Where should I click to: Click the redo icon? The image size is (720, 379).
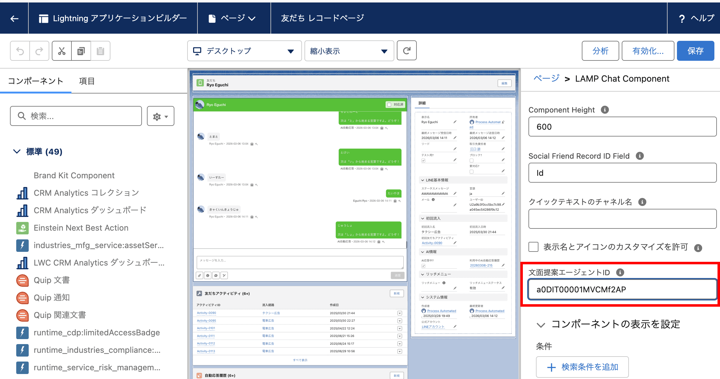pos(39,51)
